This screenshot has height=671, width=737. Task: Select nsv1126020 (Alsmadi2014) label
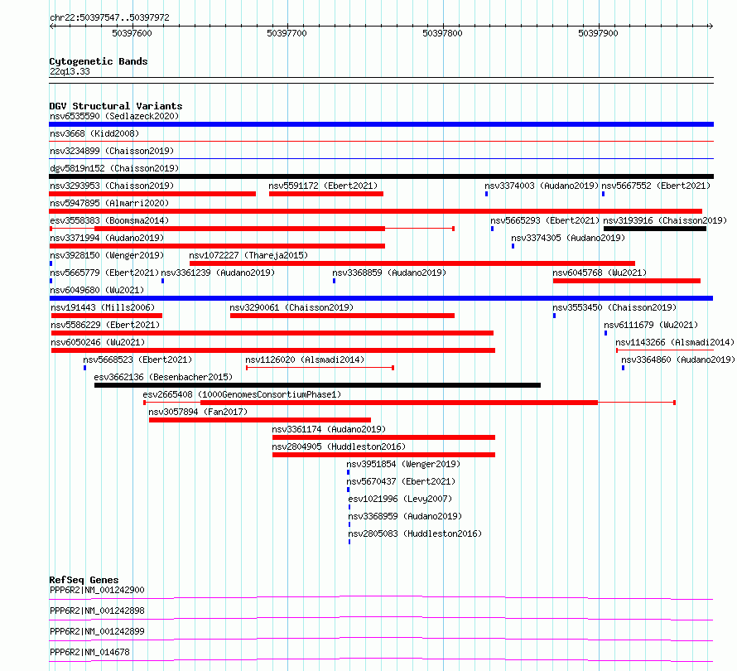[305, 360]
